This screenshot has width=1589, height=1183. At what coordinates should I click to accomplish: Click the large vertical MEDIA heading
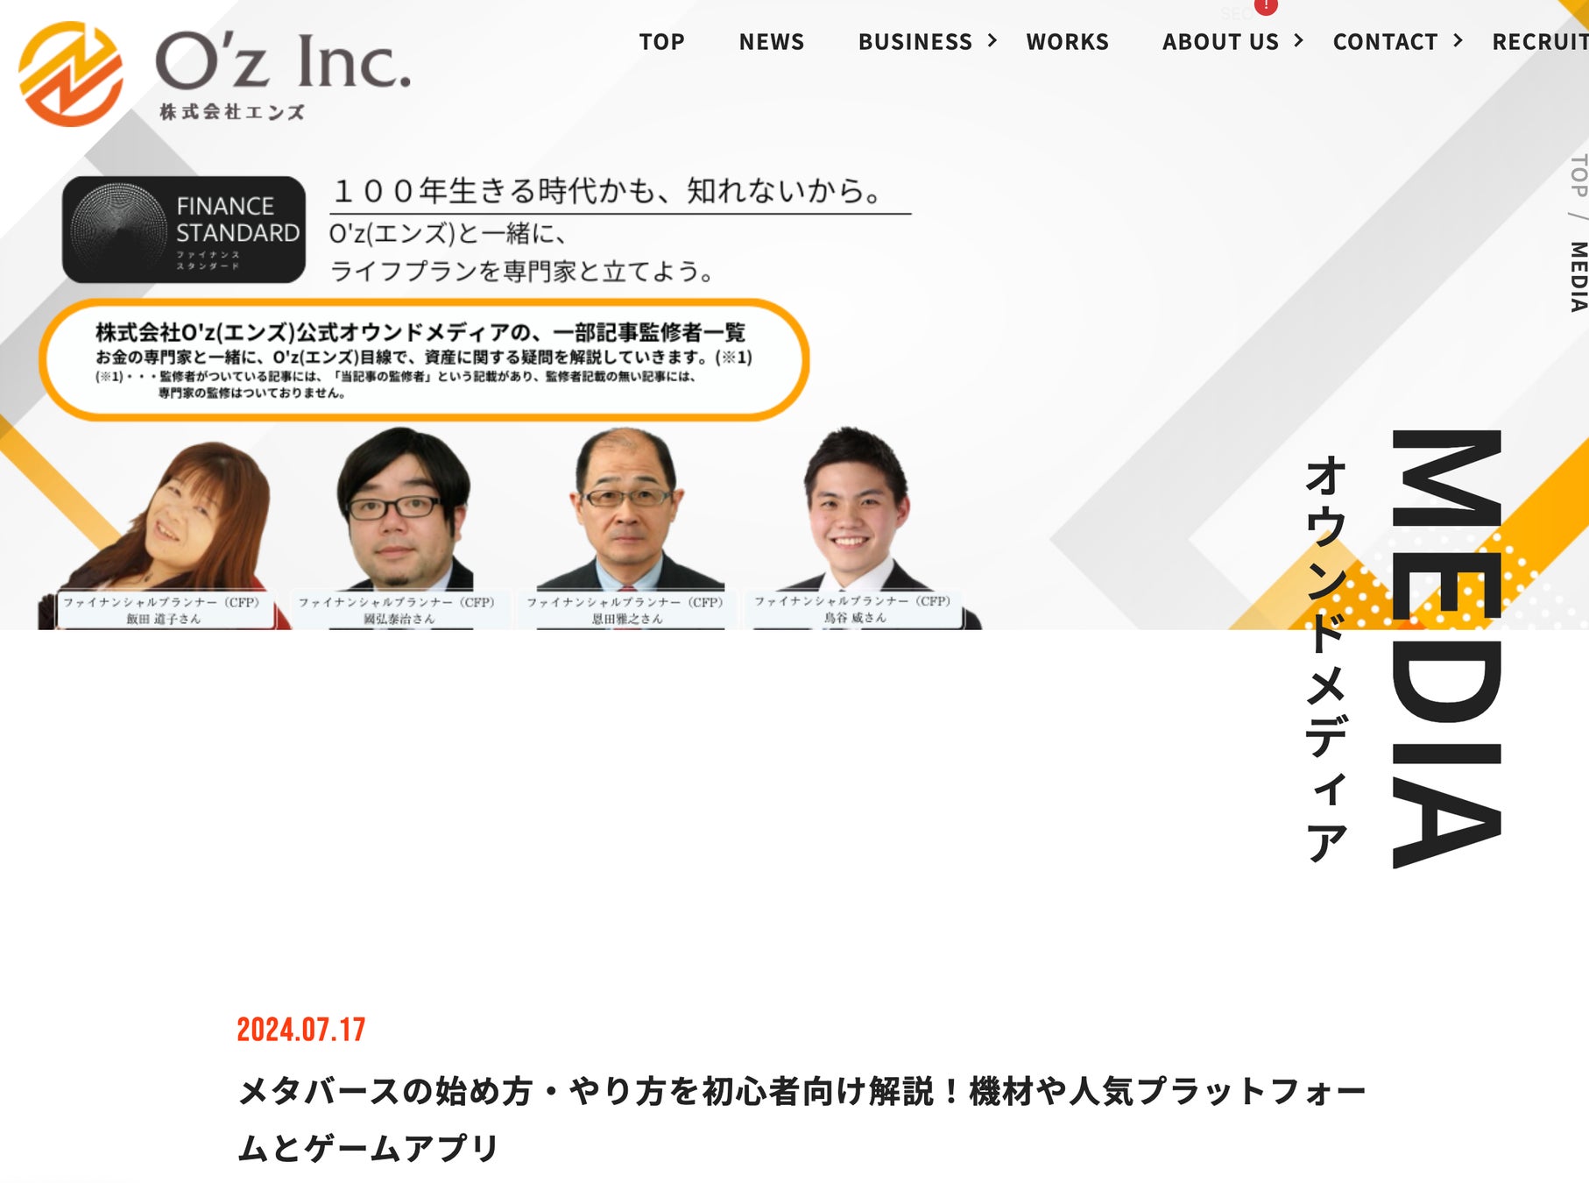coord(1447,648)
